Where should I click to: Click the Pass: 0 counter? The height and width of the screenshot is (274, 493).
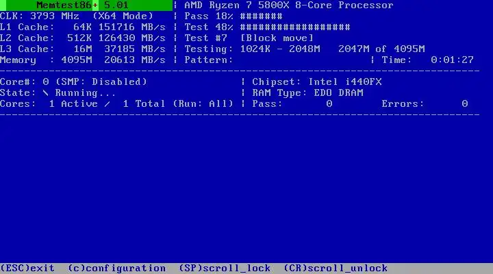292,104
